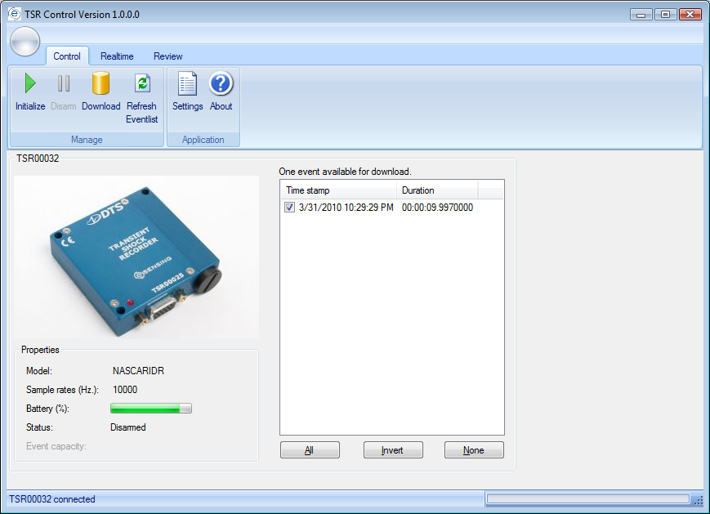Click the TSR00032 connected status text
710x514 pixels.
point(52,499)
